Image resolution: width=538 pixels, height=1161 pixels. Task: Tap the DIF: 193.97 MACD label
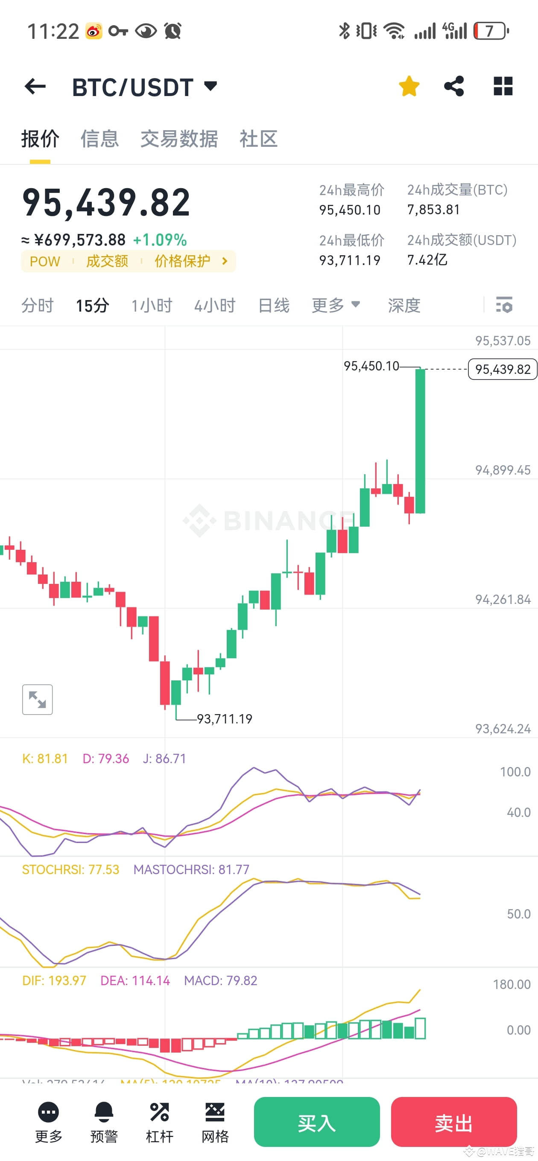(54, 980)
